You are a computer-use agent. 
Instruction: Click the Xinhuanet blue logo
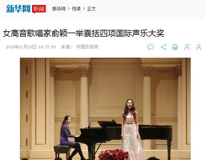(18, 9)
